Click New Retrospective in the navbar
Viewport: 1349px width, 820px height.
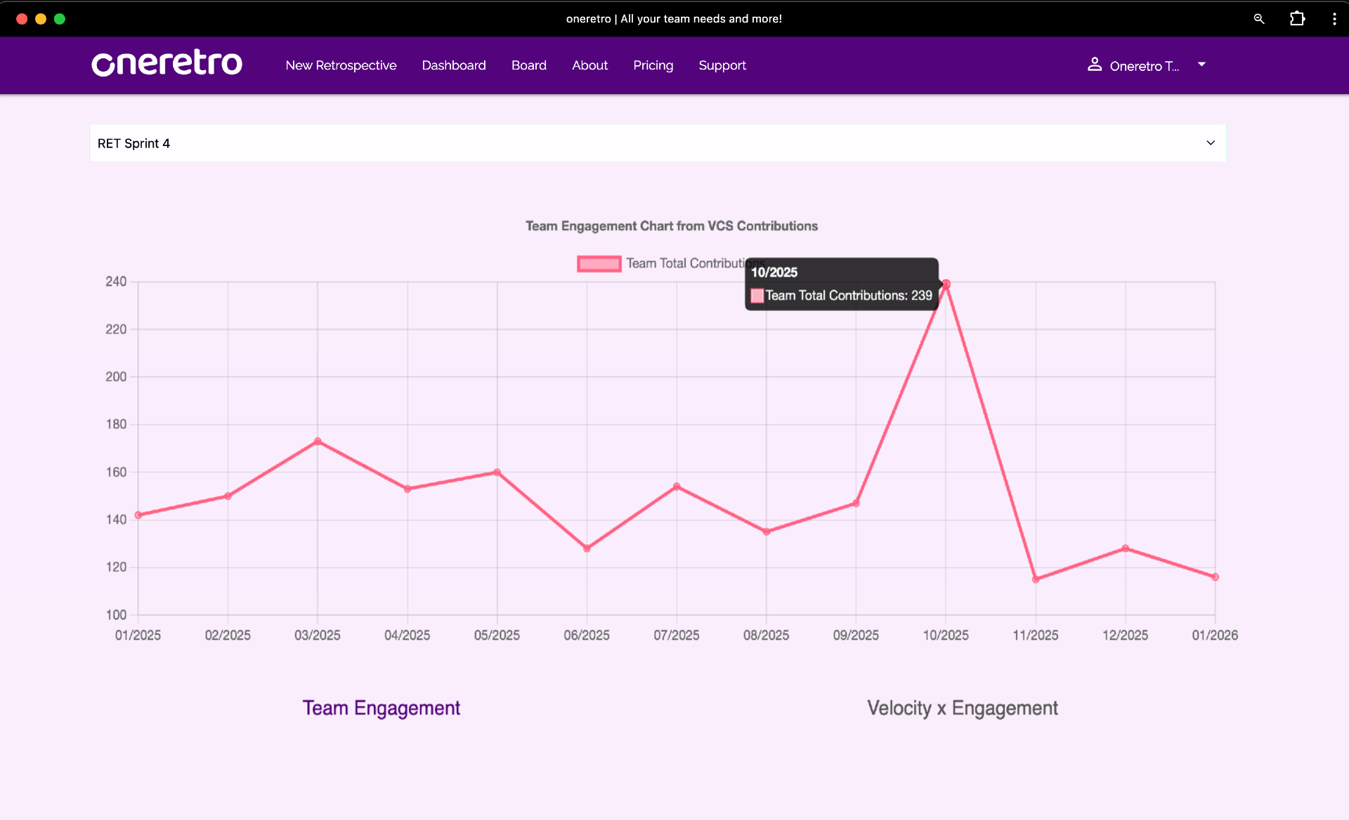[x=341, y=65]
